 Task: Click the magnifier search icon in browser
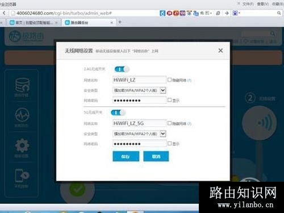(x=279, y=13)
